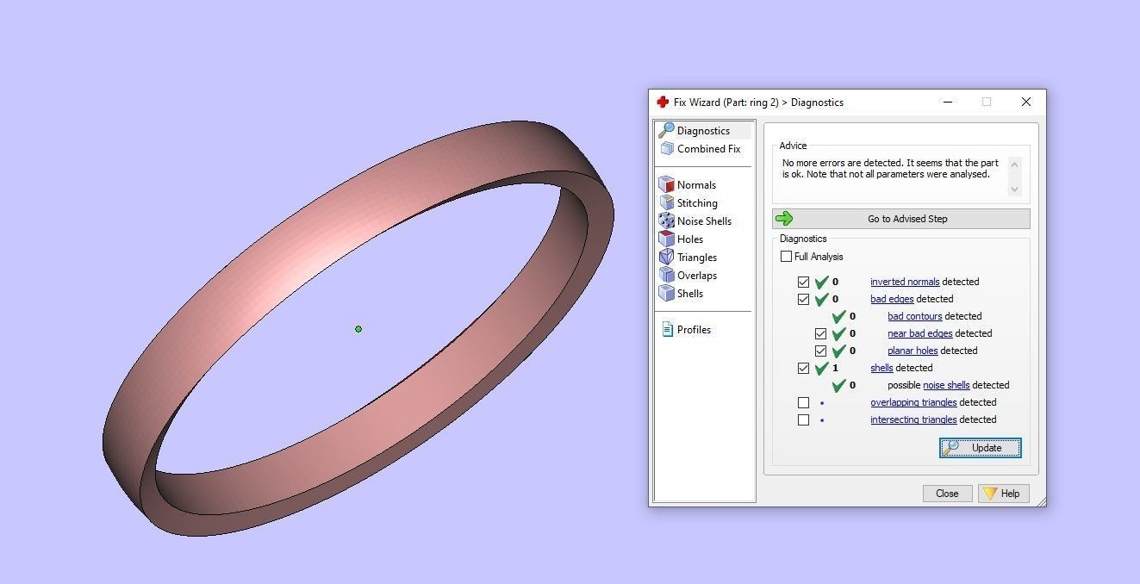Click the near bad edges link
1140x584 pixels.
coord(919,333)
